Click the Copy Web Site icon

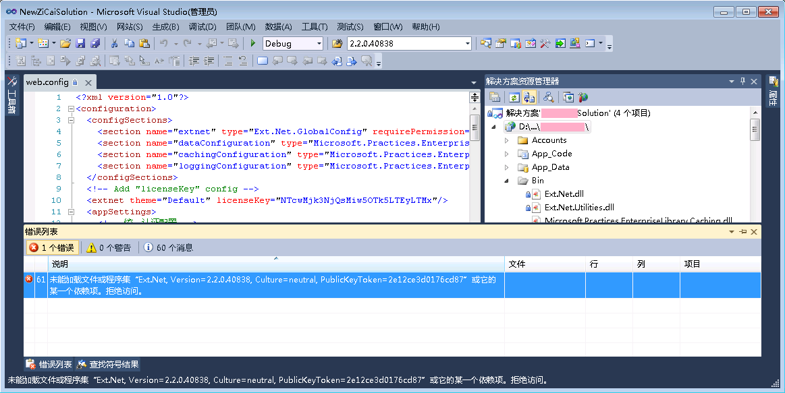pyautogui.click(x=568, y=97)
